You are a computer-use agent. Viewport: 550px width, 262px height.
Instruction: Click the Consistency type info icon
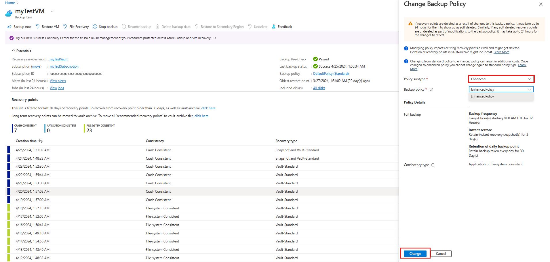433,165
